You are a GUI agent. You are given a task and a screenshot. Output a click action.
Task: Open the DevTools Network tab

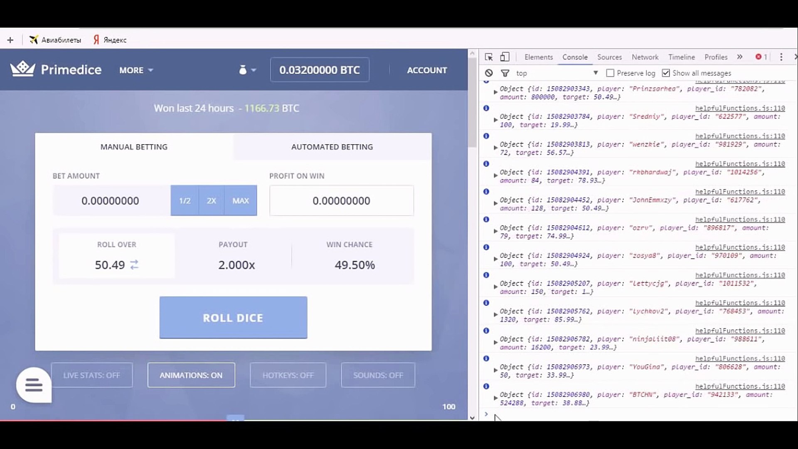coord(645,57)
